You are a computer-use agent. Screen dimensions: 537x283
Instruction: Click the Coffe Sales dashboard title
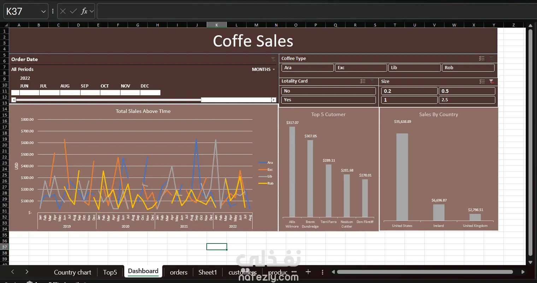(x=253, y=41)
